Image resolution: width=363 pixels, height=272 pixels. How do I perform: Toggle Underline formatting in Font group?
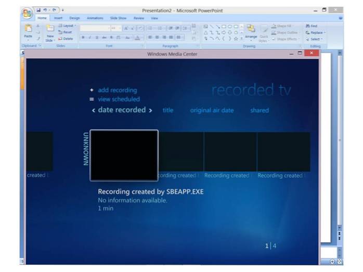click(x=97, y=37)
